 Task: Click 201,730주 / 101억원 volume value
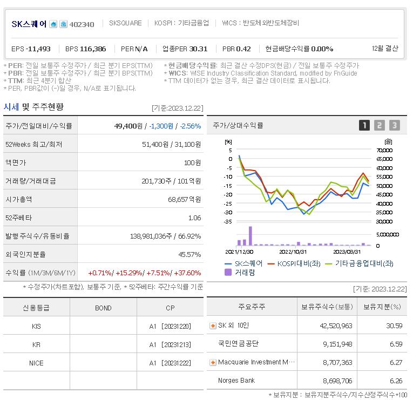tap(171, 181)
